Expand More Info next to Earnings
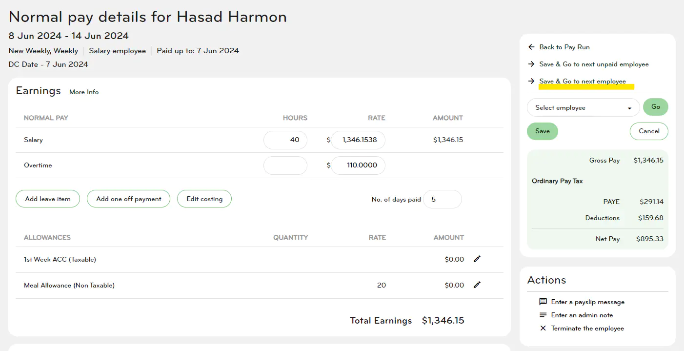This screenshot has height=351, width=684. point(83,92)
